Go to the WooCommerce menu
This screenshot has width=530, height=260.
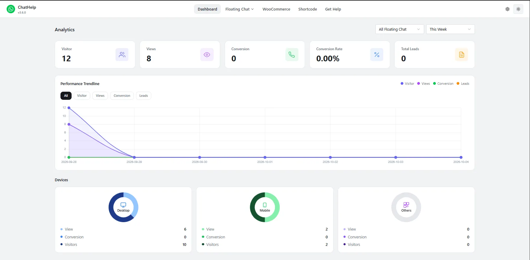pos(276,9)
